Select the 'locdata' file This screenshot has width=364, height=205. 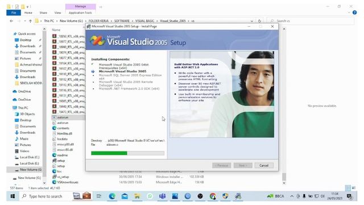coord(62,139)
